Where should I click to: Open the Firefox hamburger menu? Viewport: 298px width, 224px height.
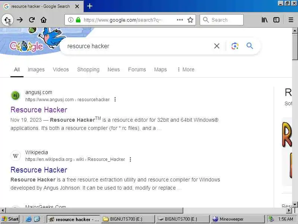coord(291,20)
